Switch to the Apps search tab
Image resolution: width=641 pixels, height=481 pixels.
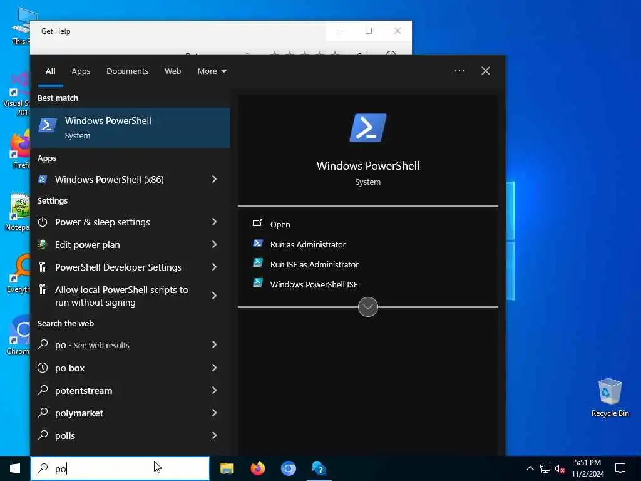(81, 71)
